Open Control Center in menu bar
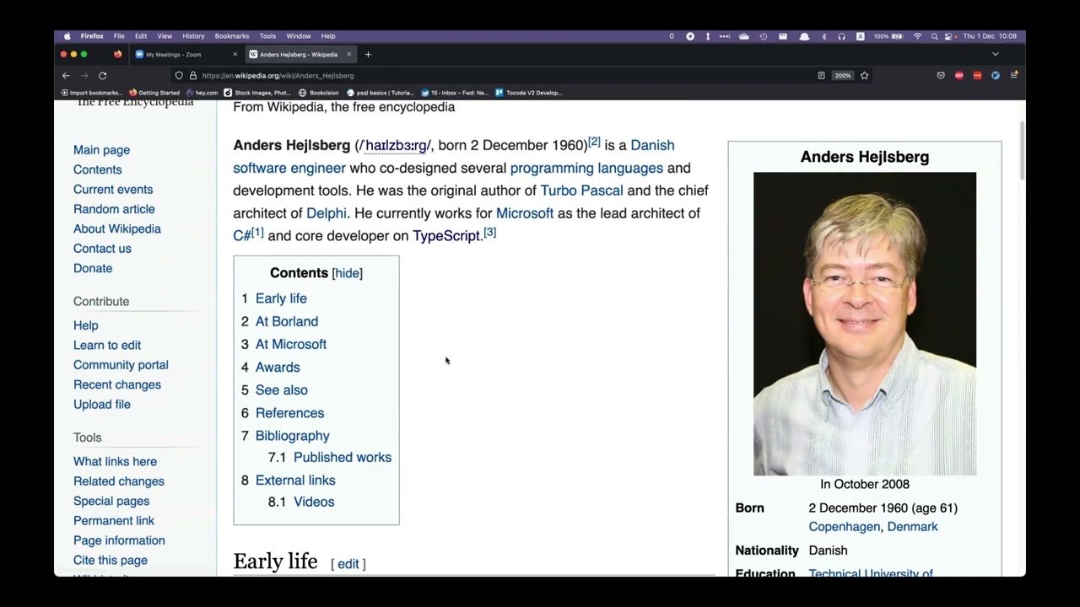This screenshot has height=607, width=1080. pyautogui.click(x=949, y=36)
